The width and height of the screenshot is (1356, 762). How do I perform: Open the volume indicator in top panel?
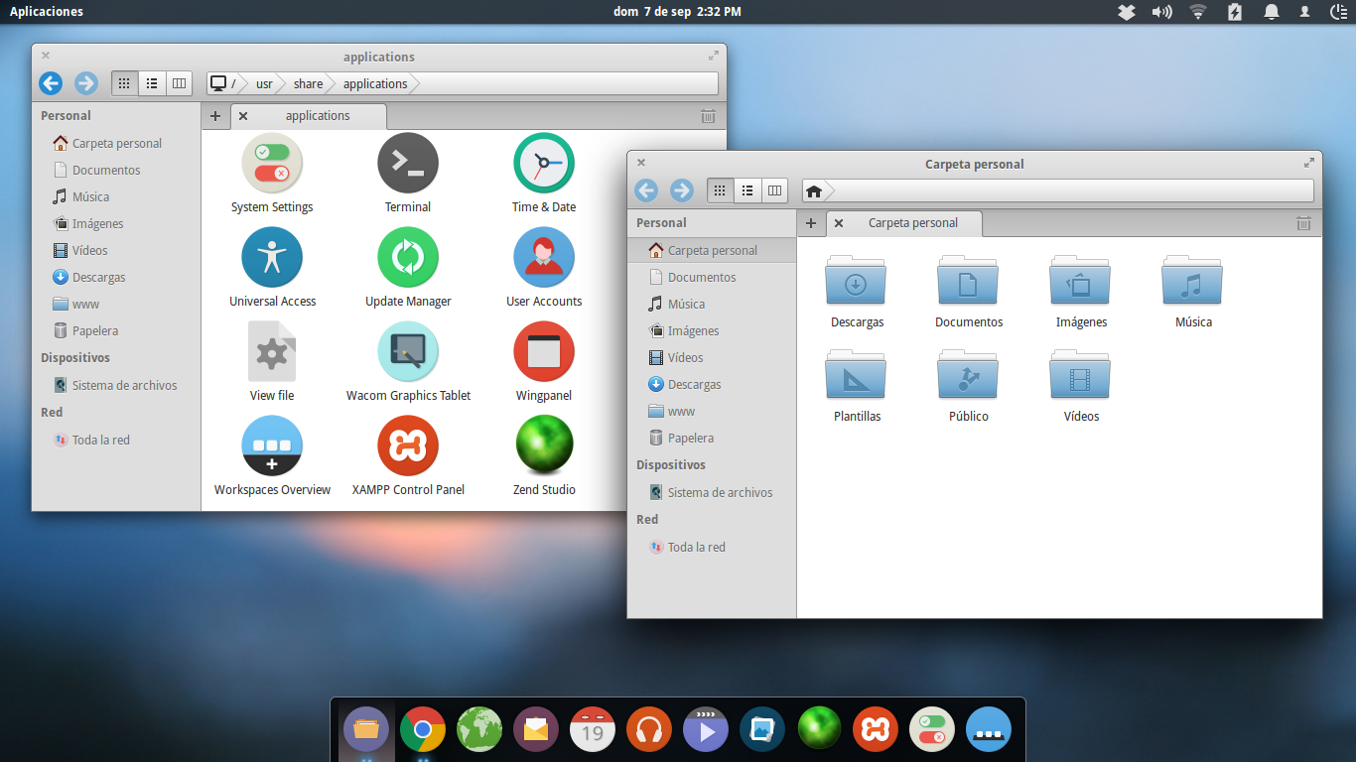pos(1161,12)
